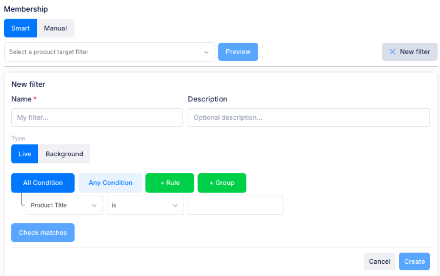This screenshot has width=440, height=276.
Task: Set filter type to Background
Action: [64, 154]
